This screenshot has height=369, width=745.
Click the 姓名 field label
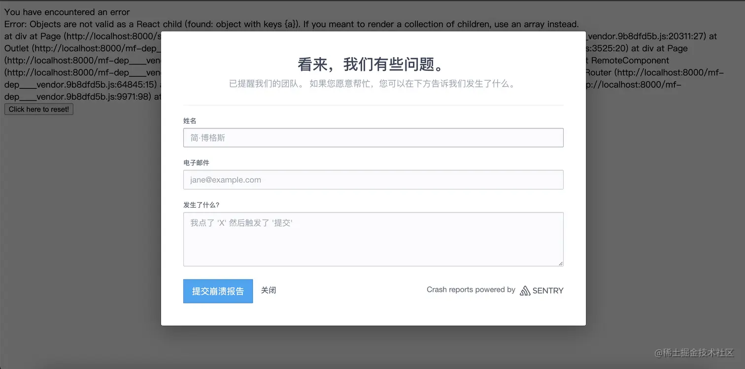pos(190,121)
